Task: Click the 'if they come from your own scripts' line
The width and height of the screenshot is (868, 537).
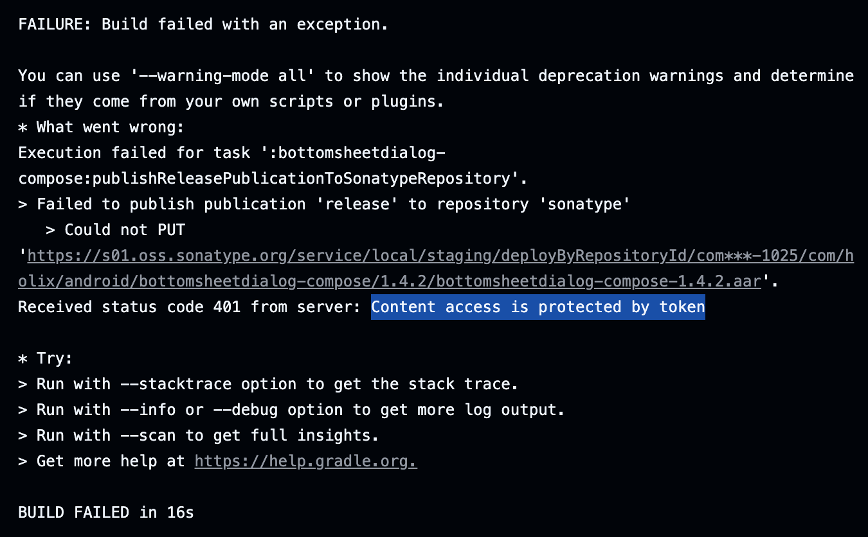Action: click(x=231, y=101)
